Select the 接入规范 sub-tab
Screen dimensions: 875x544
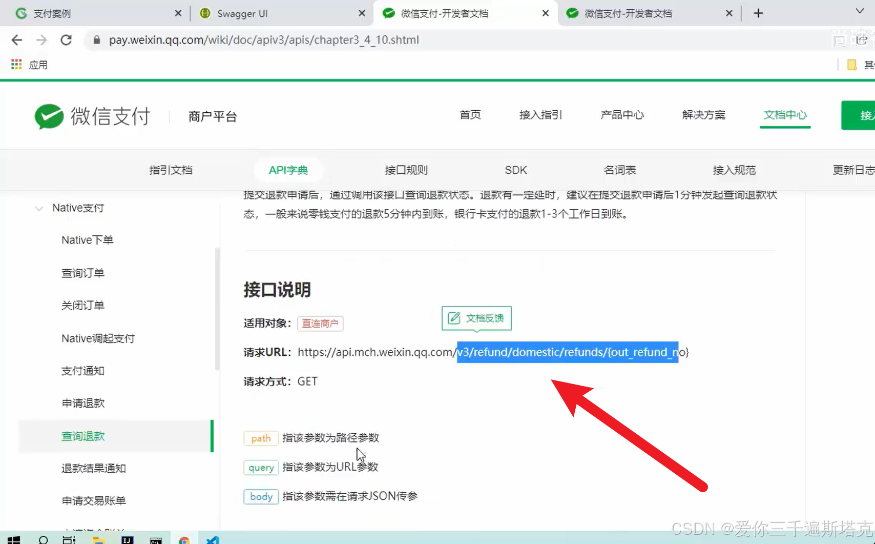[x=734, y=170]
